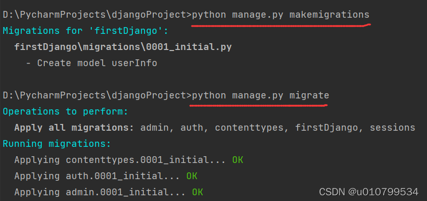The image size is (427, 201).
Task: Click the firstDjango\migrations\0001_initial.py file path
Action: [x=123, y=47]
